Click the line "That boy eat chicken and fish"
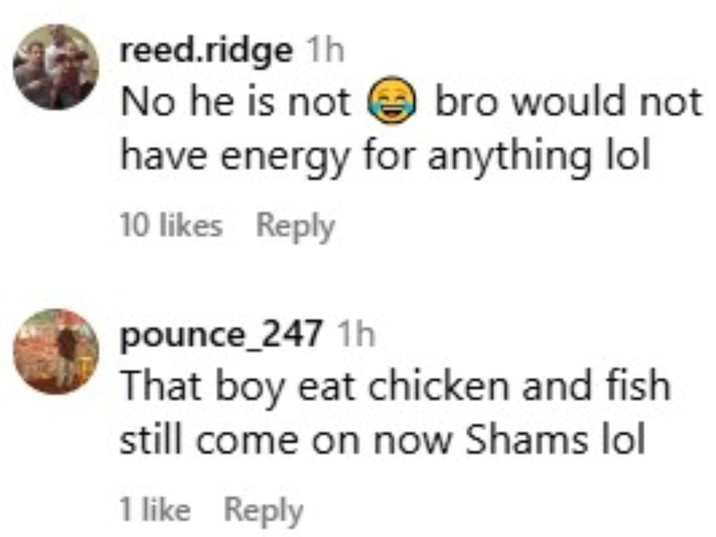716x537 pixels. [395, 386]
